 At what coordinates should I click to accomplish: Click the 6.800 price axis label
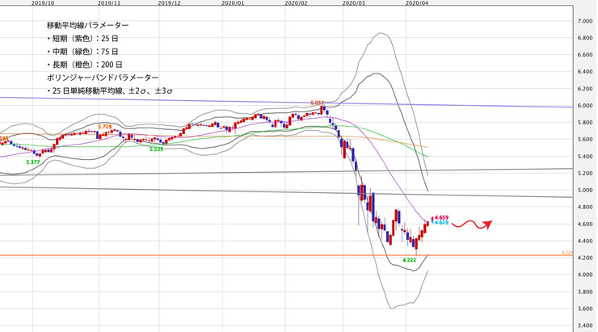click(585, 38)
